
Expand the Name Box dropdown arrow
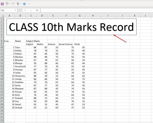click(x=16, y=10)
